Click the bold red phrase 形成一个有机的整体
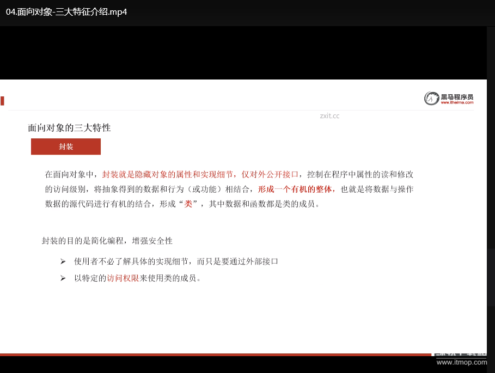The image size is (495, 373). (x=295, y=189)
